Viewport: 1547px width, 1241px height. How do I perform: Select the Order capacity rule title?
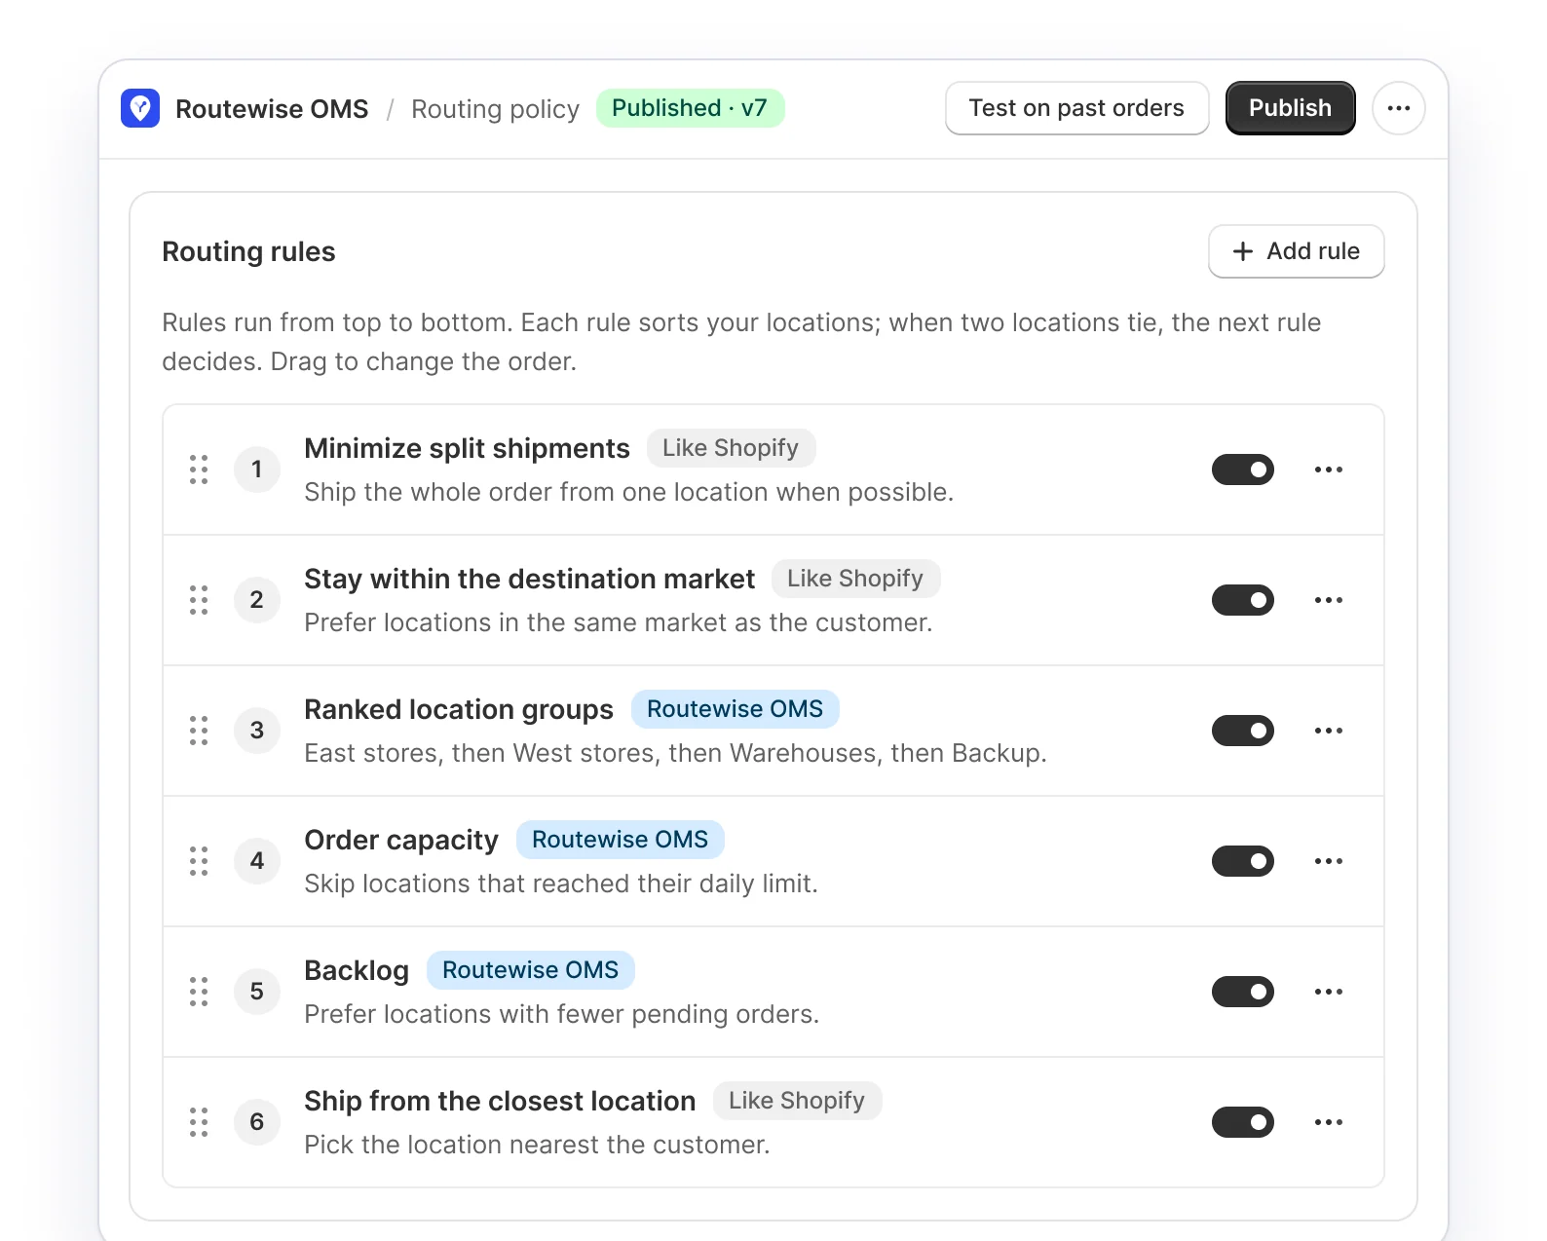pyautogui.click(x=401, y=840)
